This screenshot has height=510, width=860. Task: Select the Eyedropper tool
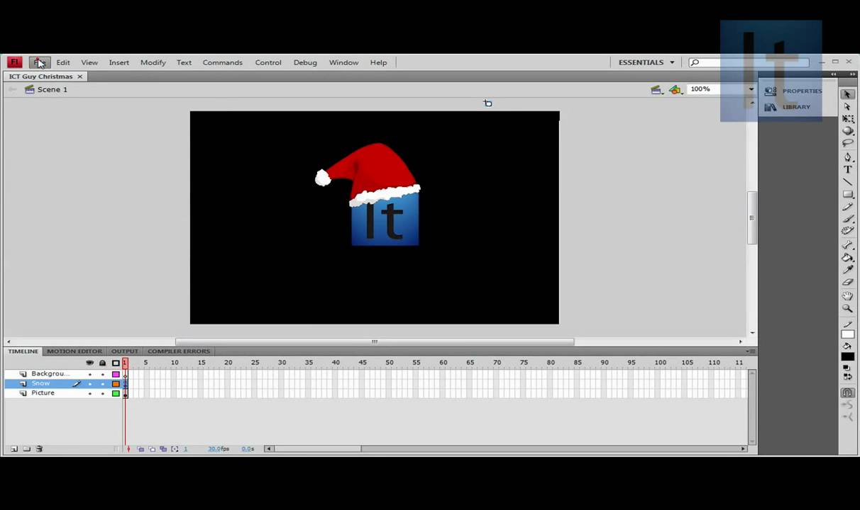tap(847, 270)
